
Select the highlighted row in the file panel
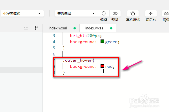(21, 70)
